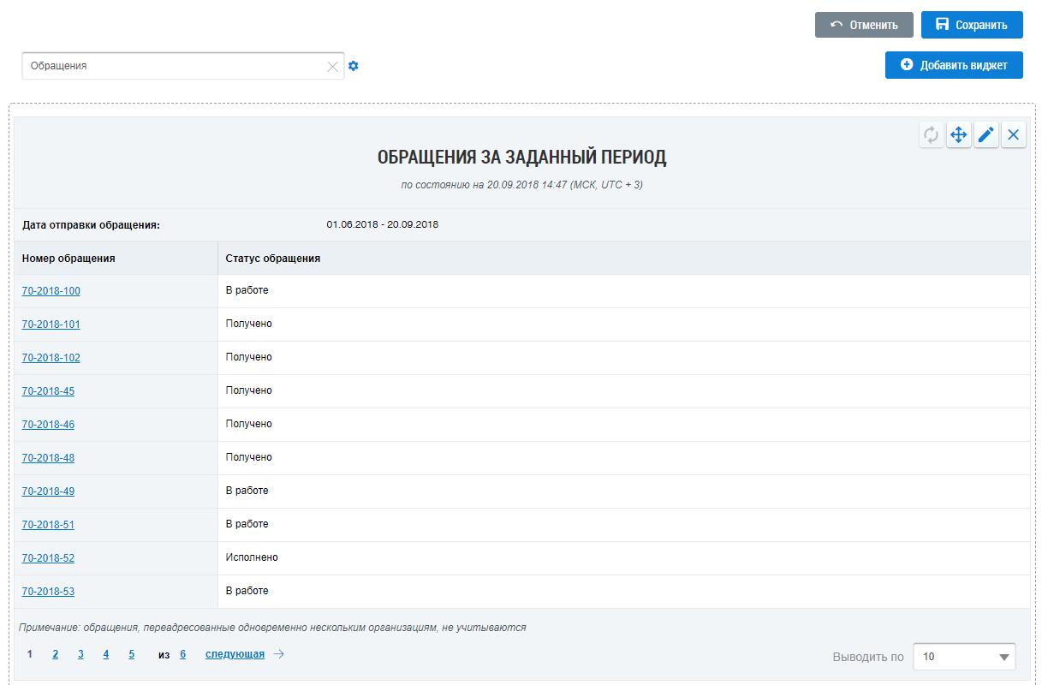Open request 70-2018-52
The height and width of the screenshot is (685, 1042).
(49, 558)
